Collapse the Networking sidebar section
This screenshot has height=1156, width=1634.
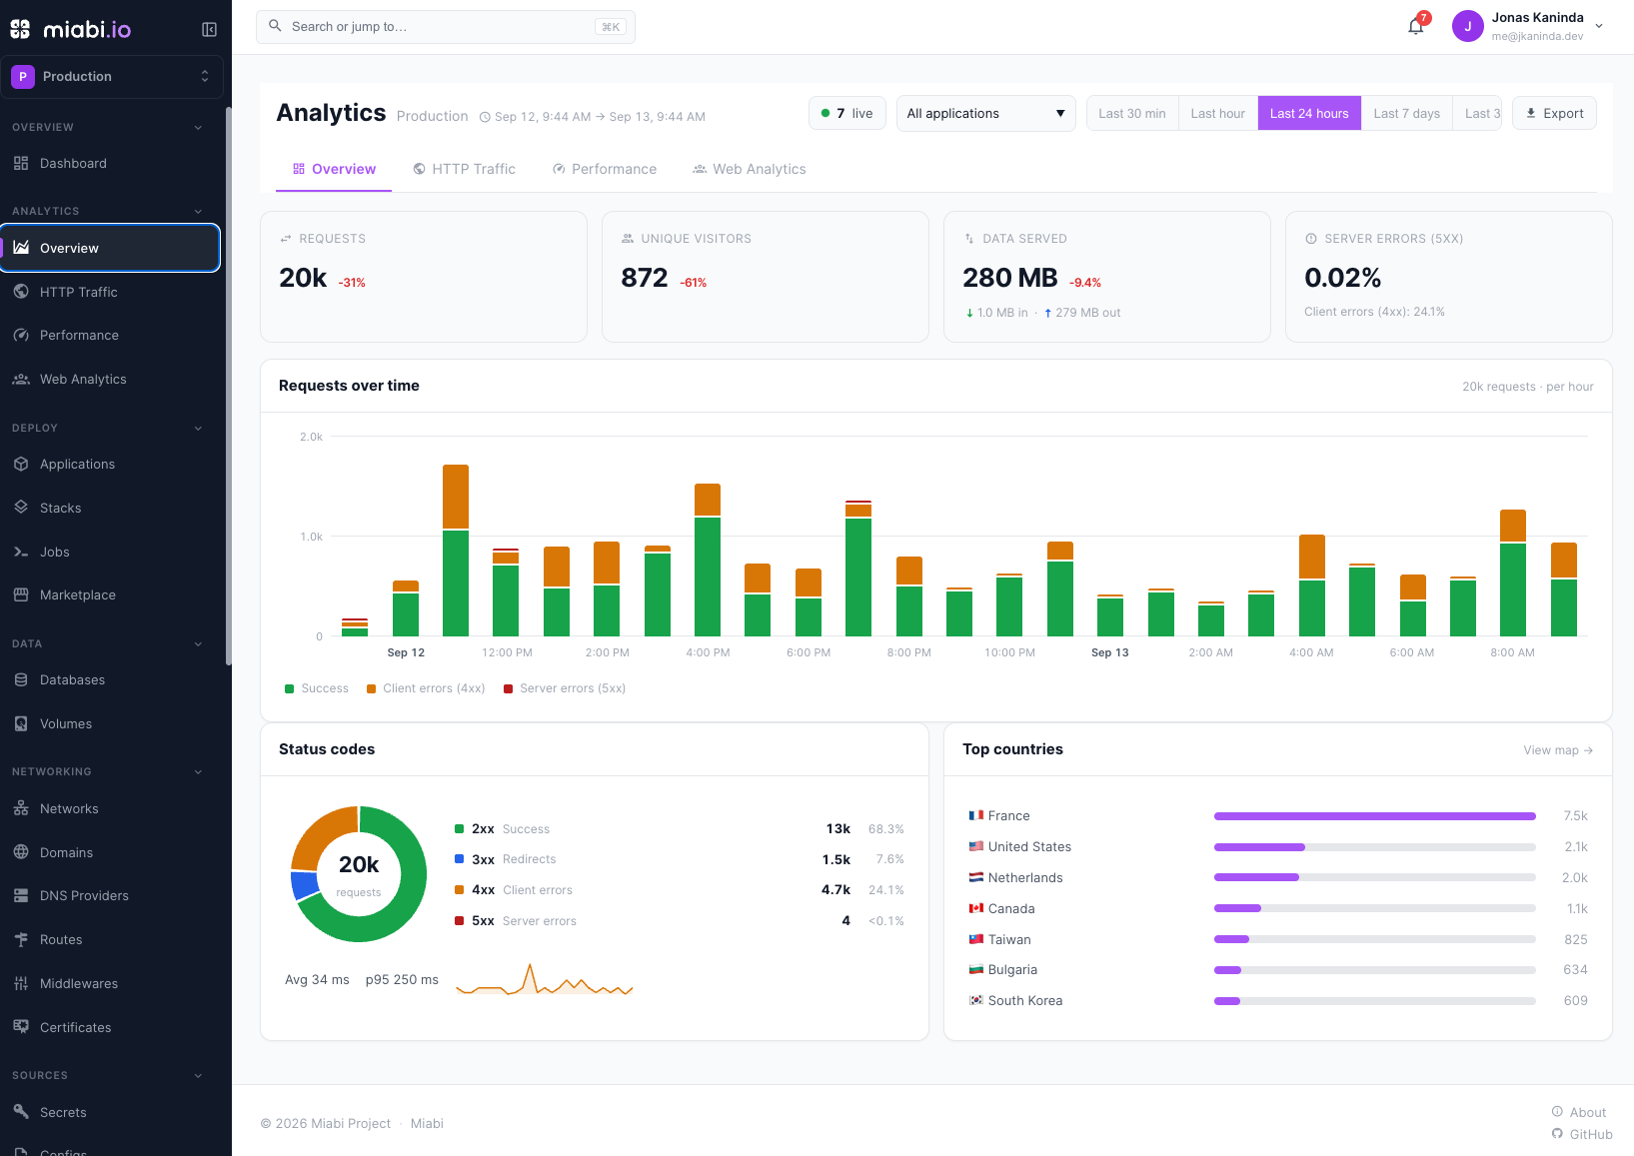tap(198, 771)
